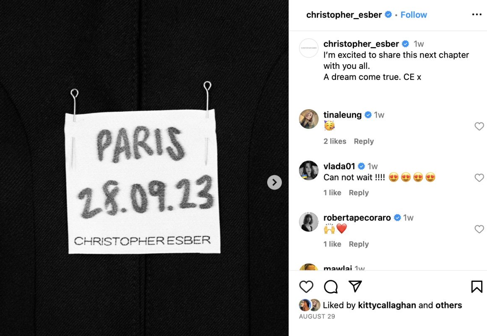
Task: View others who liked the post
Action: coord(448,305)
